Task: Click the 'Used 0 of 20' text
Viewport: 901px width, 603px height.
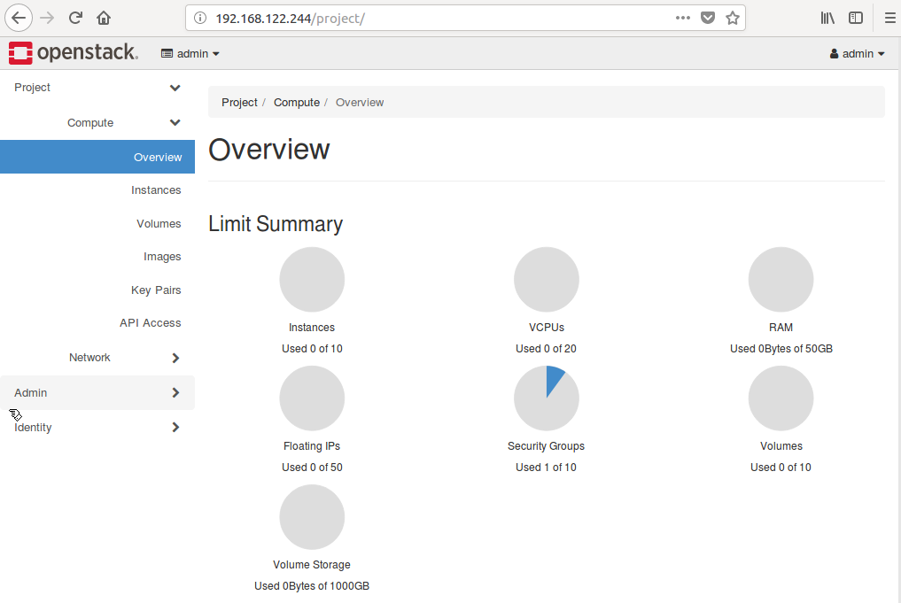Action: coord(546,349)
